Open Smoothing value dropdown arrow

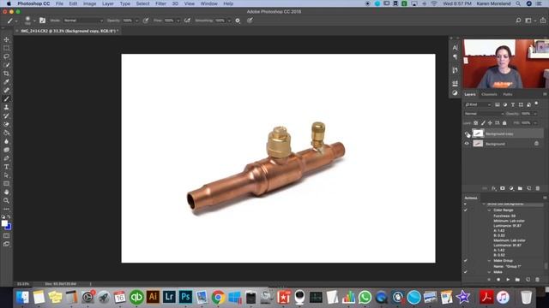229,21
